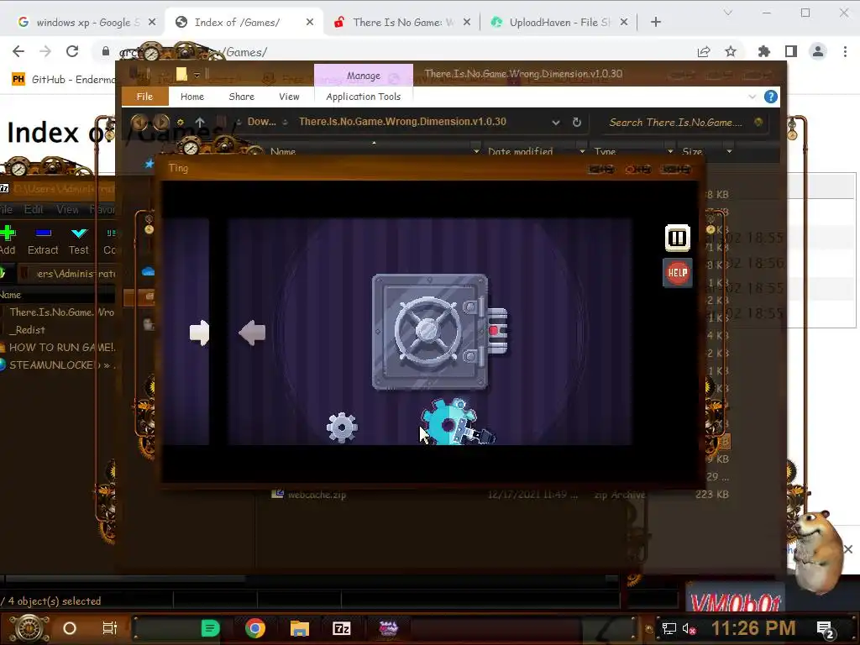This screenshot has width=860, height=645.
Task: Open the GitHub Enderman bookmark
Action: (x=64, y=80)
